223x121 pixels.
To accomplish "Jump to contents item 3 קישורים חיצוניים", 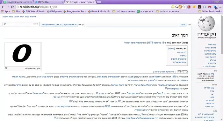I will coord(178,59).
